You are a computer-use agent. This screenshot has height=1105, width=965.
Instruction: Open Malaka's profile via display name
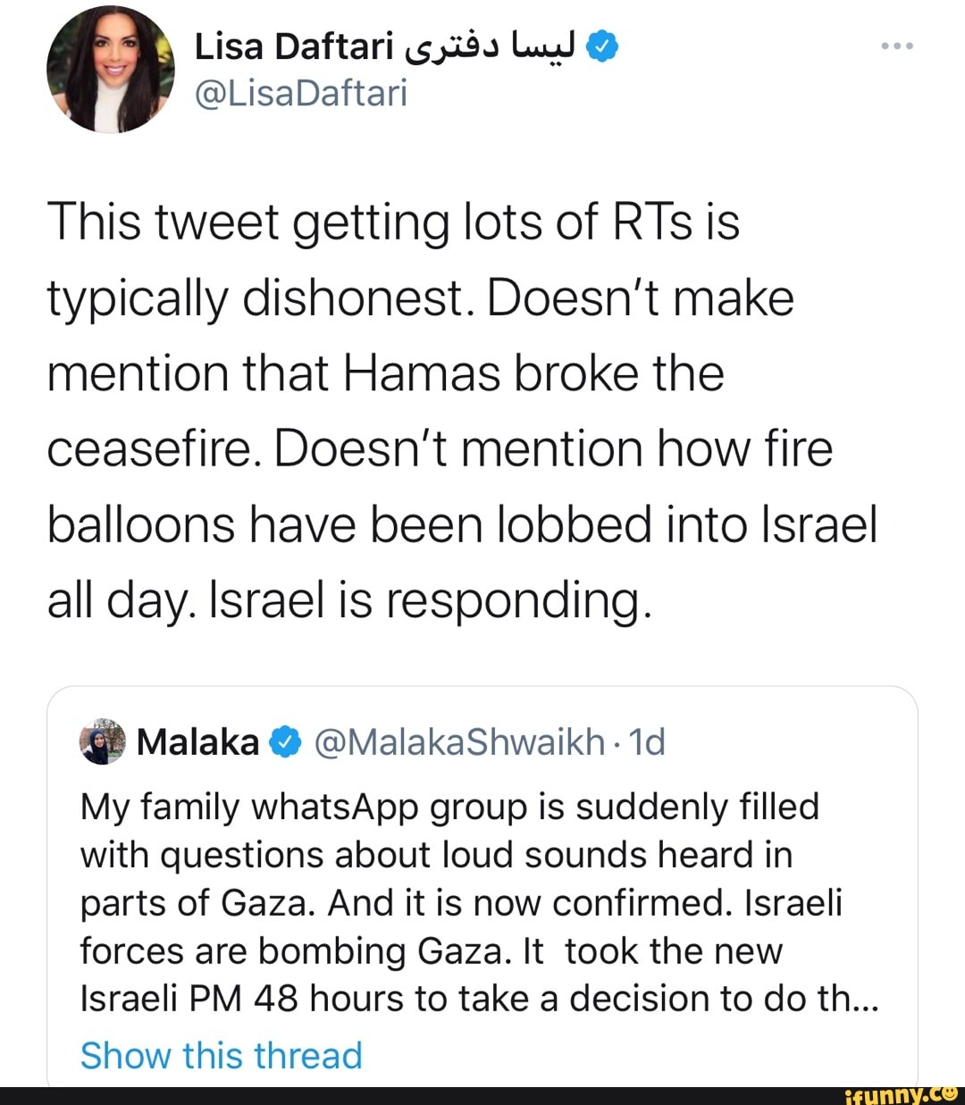(197, 741)
